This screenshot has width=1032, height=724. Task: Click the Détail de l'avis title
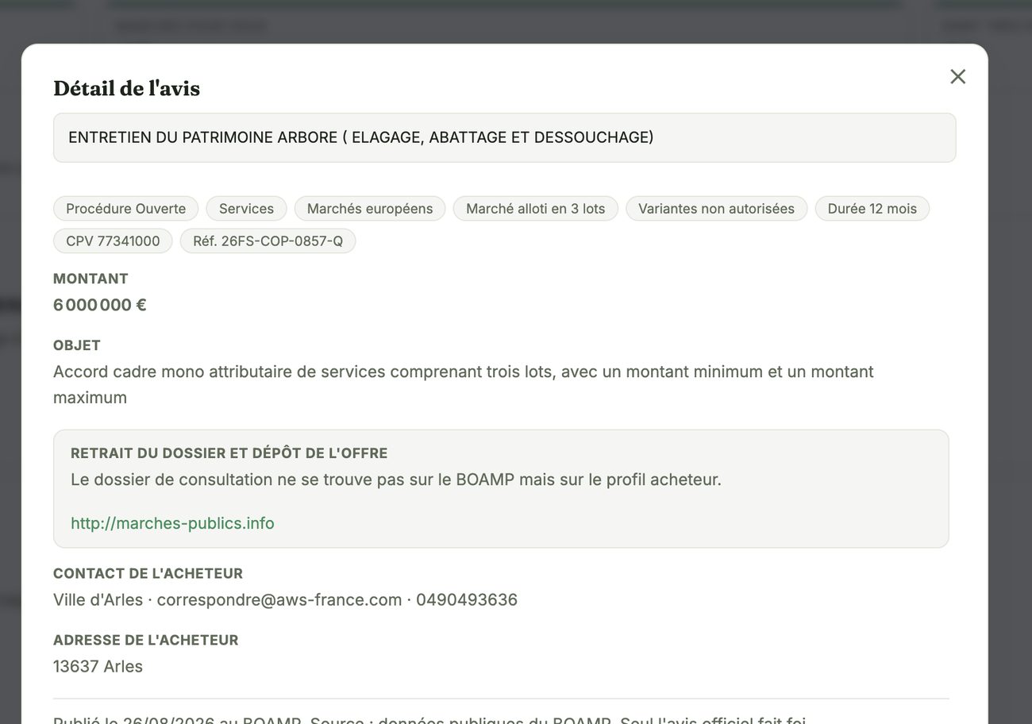[x=127, y=88]
